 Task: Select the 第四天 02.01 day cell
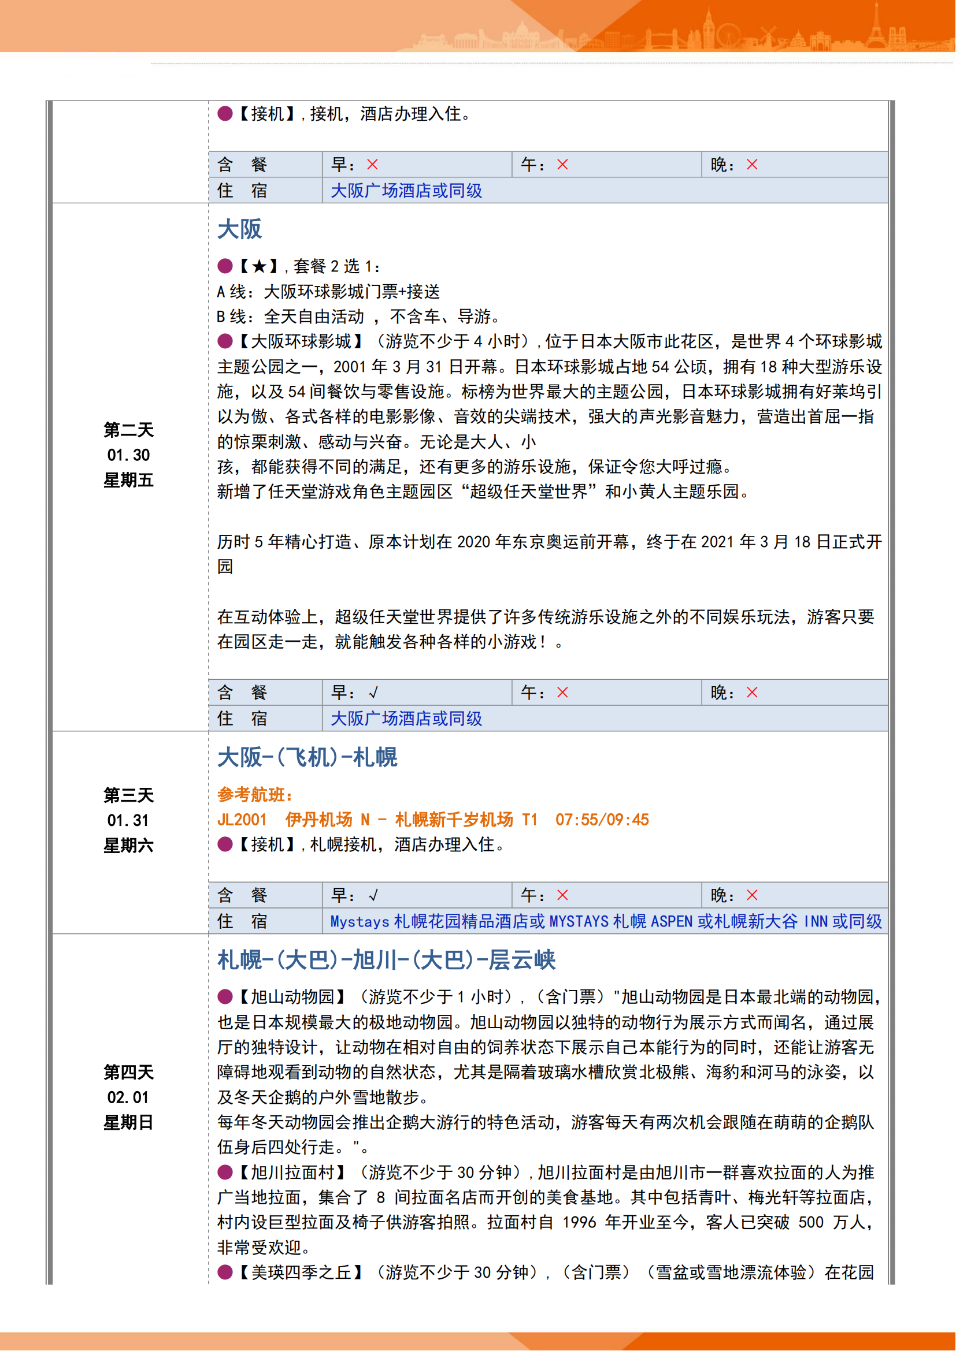(129, 1097)
